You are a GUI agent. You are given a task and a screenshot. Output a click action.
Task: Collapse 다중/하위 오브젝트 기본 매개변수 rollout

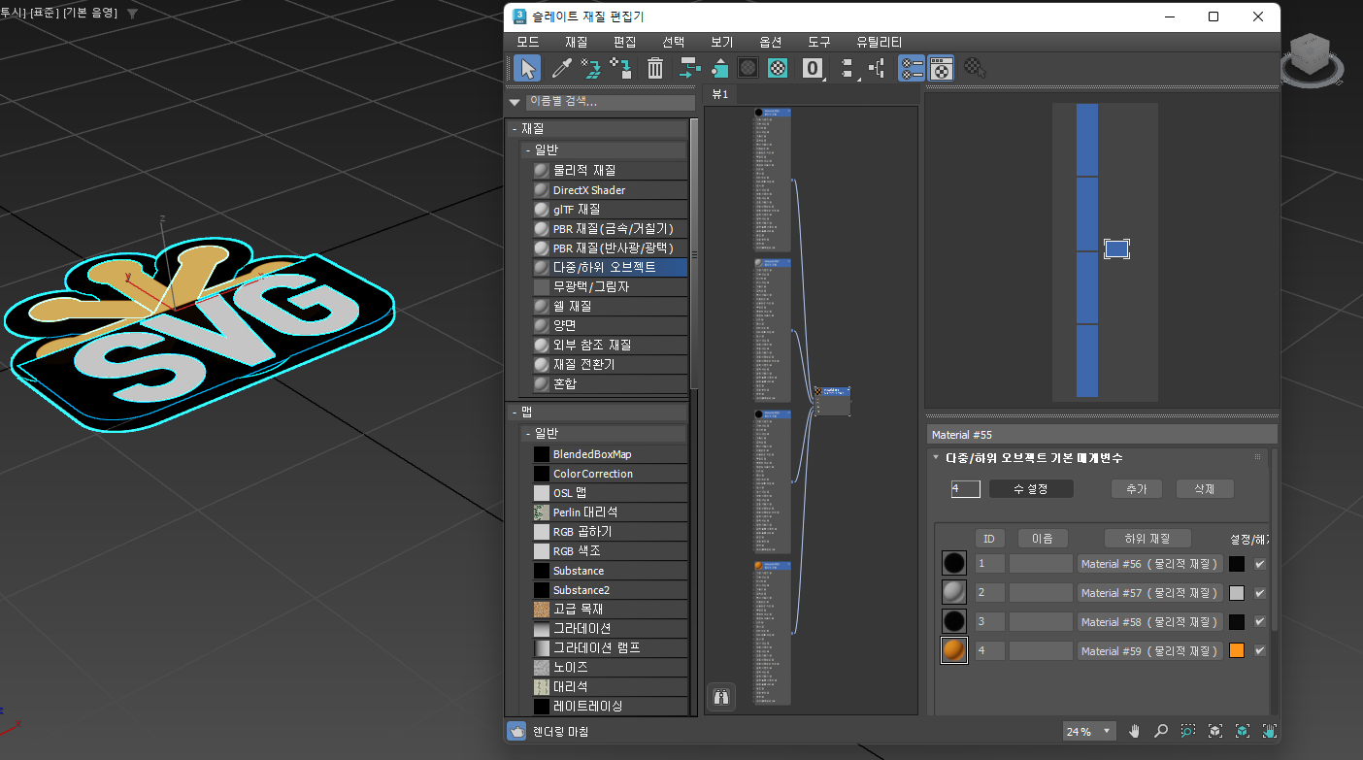936,457
